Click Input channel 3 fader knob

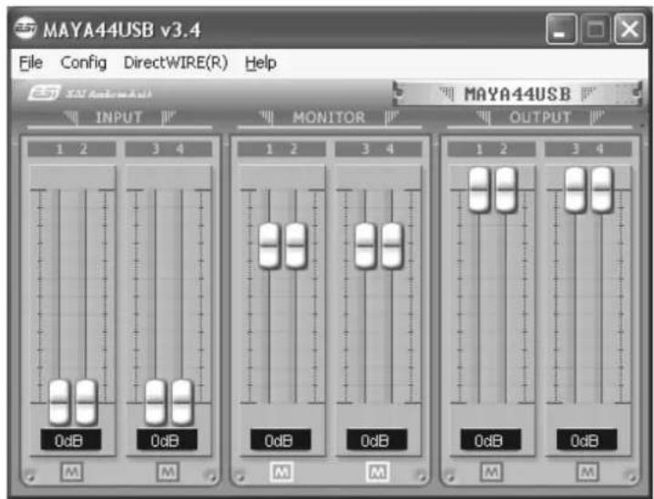(155, 402)
